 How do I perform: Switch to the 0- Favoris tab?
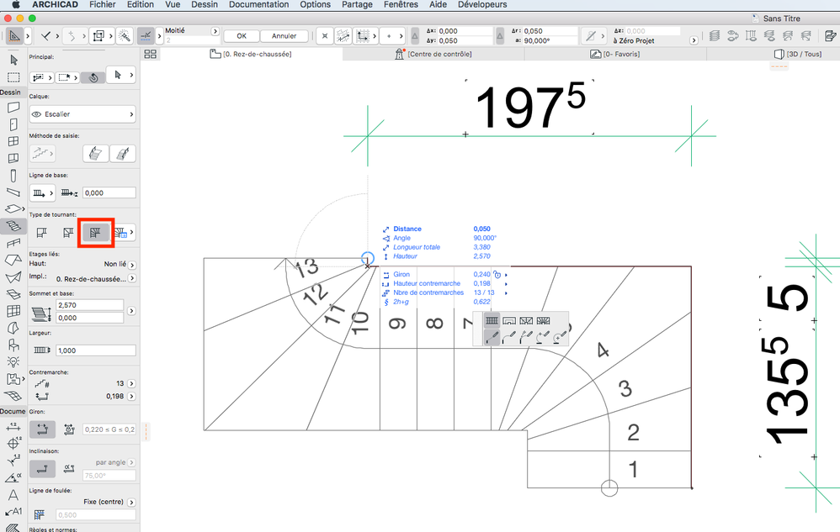coord(615,54)
